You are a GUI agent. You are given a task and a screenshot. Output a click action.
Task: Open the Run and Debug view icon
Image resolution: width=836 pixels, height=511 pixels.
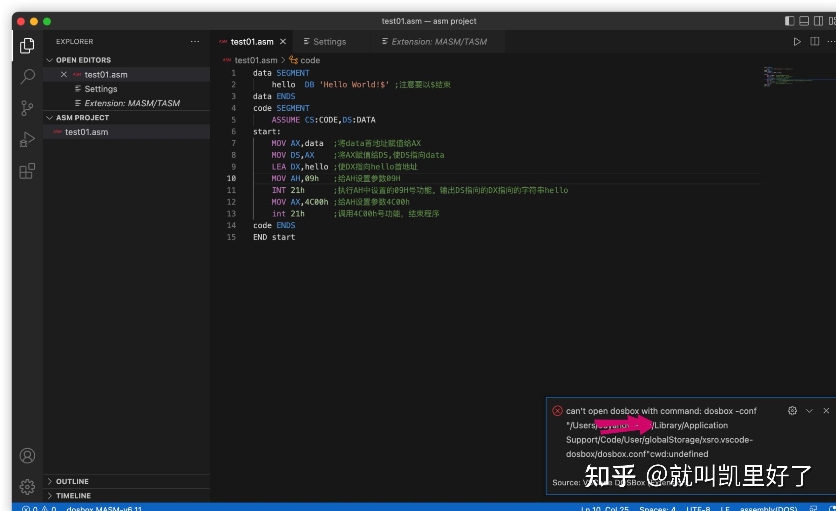click(27, 139)
